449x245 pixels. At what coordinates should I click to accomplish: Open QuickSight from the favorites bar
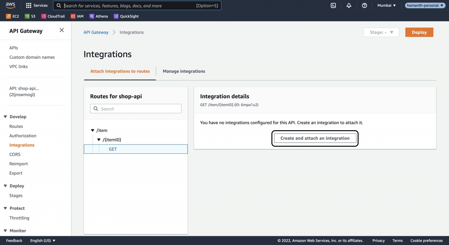click(126, 16)
